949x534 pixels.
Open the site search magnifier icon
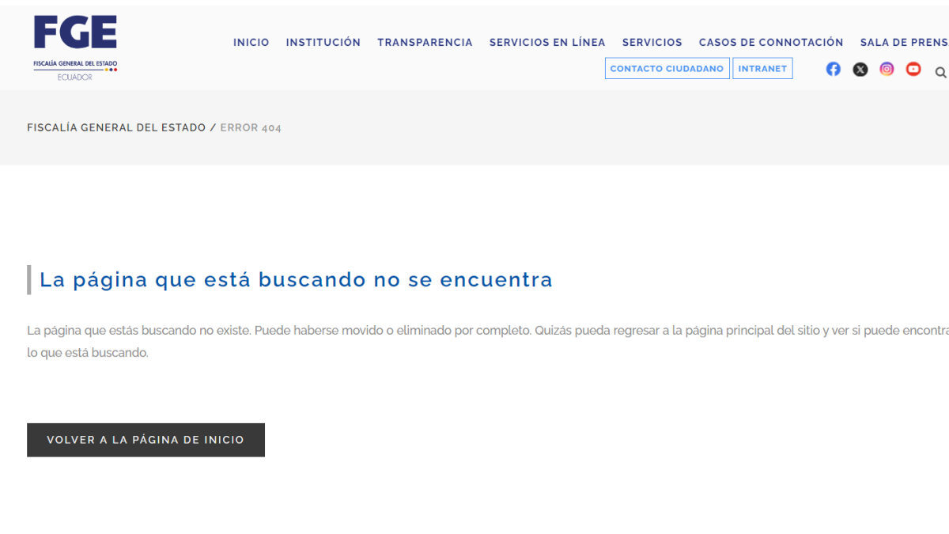click(x=940, y=72)
